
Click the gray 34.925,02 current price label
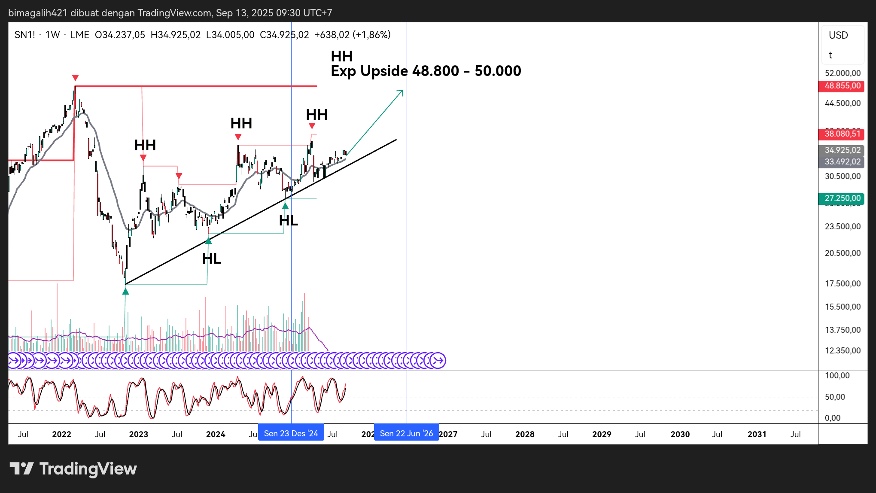pos(842,150)
